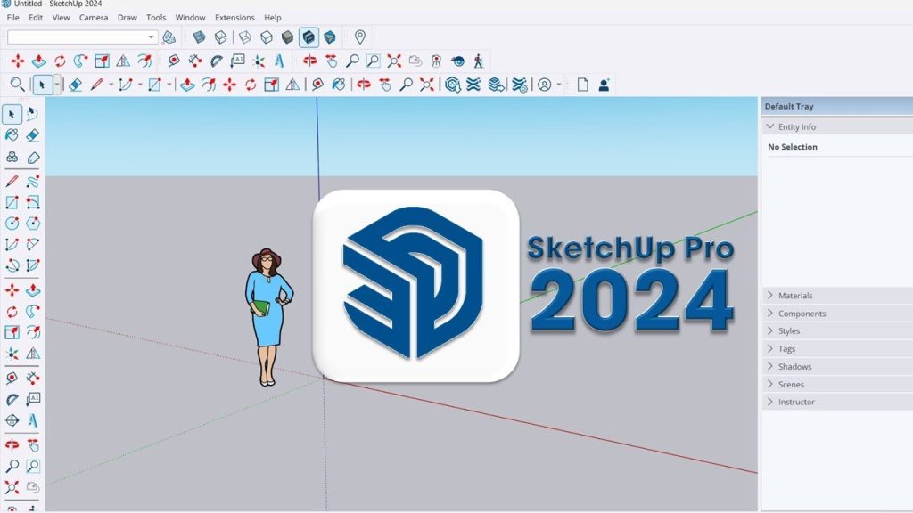Open the Camera menu

[x=93, y=18]
